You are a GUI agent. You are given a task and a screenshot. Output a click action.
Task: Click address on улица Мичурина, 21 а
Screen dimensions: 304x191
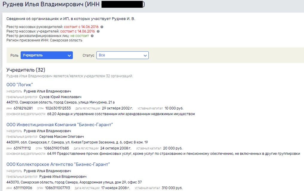[61, 102]
